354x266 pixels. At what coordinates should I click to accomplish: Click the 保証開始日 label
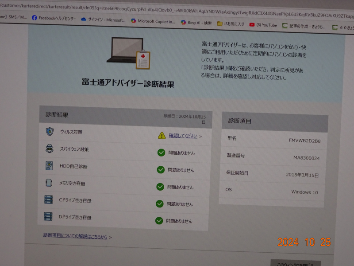(x=237, y=173)
